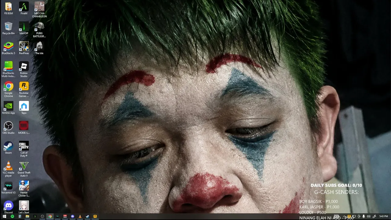Open the Windows Start menu

click(x=5, y=217)
